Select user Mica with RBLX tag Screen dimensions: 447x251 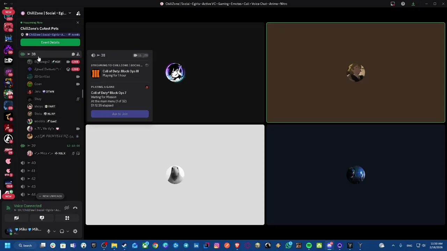[53, 153]
